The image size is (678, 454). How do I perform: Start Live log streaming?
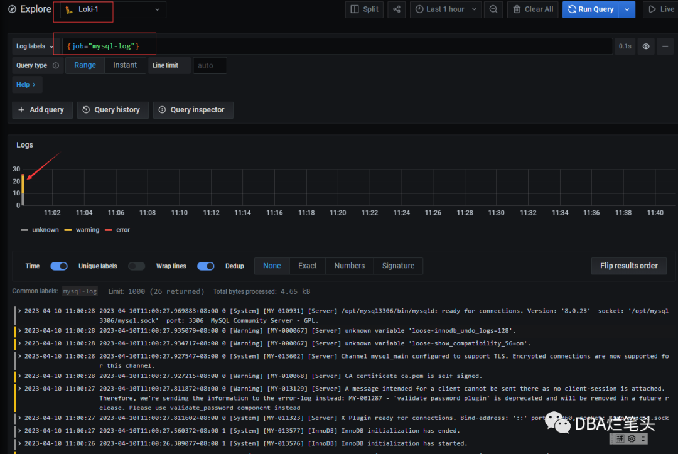point(661,9)
